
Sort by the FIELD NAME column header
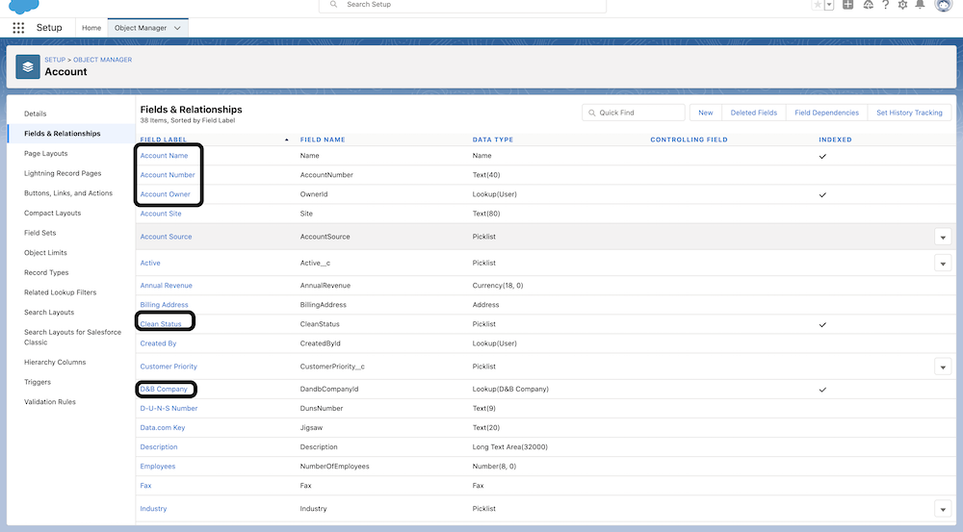pos(323,139)
